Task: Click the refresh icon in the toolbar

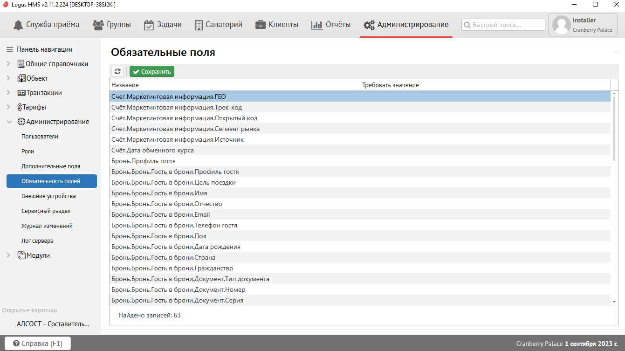Action: pyautogui.click(x=117, y=71)
